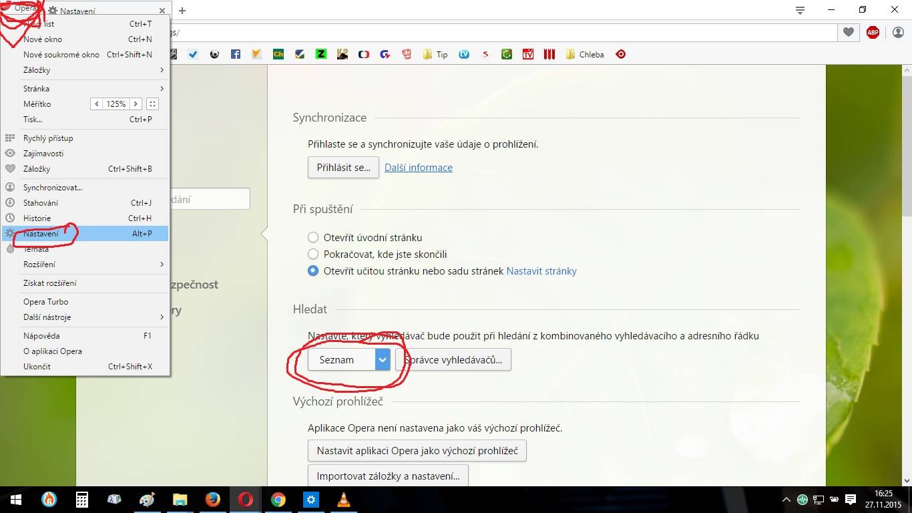The image size is (912, 513).
Task: Increase zoom with Měřítko right arrow
Action: [136, 104]
